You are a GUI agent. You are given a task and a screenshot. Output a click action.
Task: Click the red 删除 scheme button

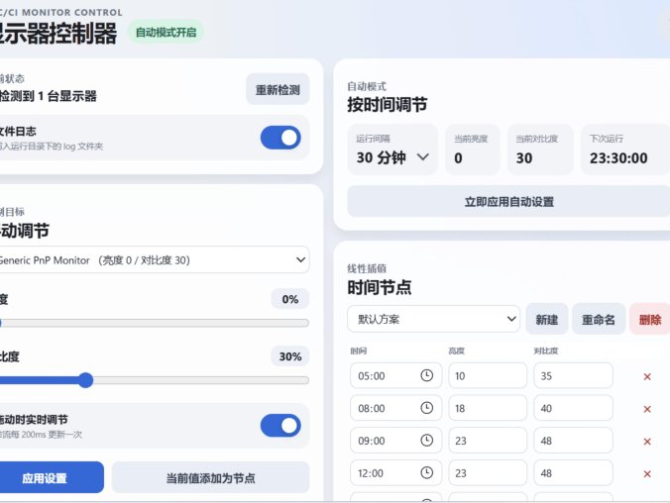(x=649, y=320)
